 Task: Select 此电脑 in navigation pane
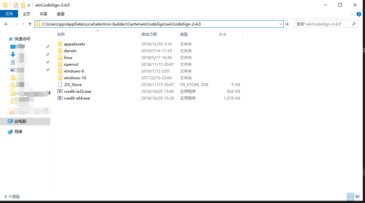coord(20,121)
